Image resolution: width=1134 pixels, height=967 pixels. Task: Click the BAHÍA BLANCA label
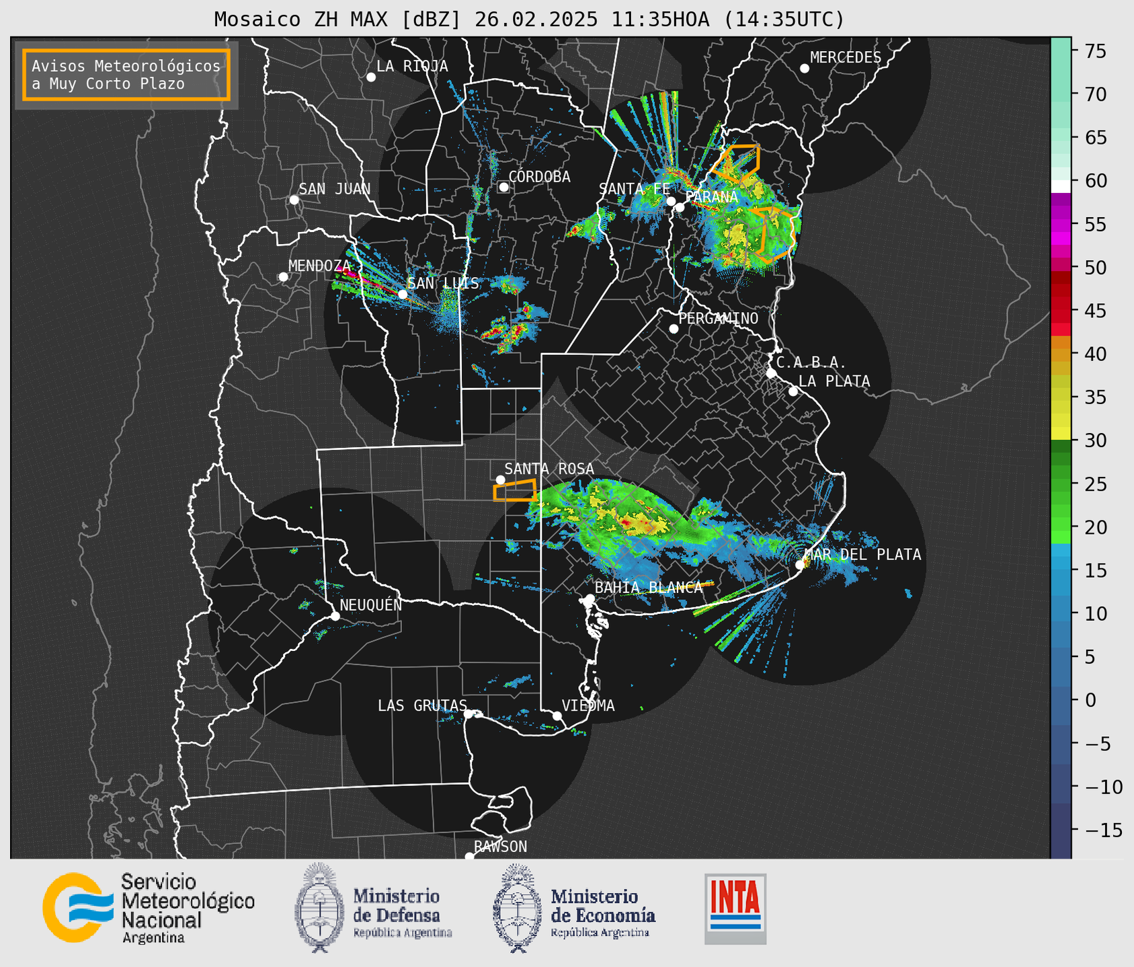(x=649, y=588)
